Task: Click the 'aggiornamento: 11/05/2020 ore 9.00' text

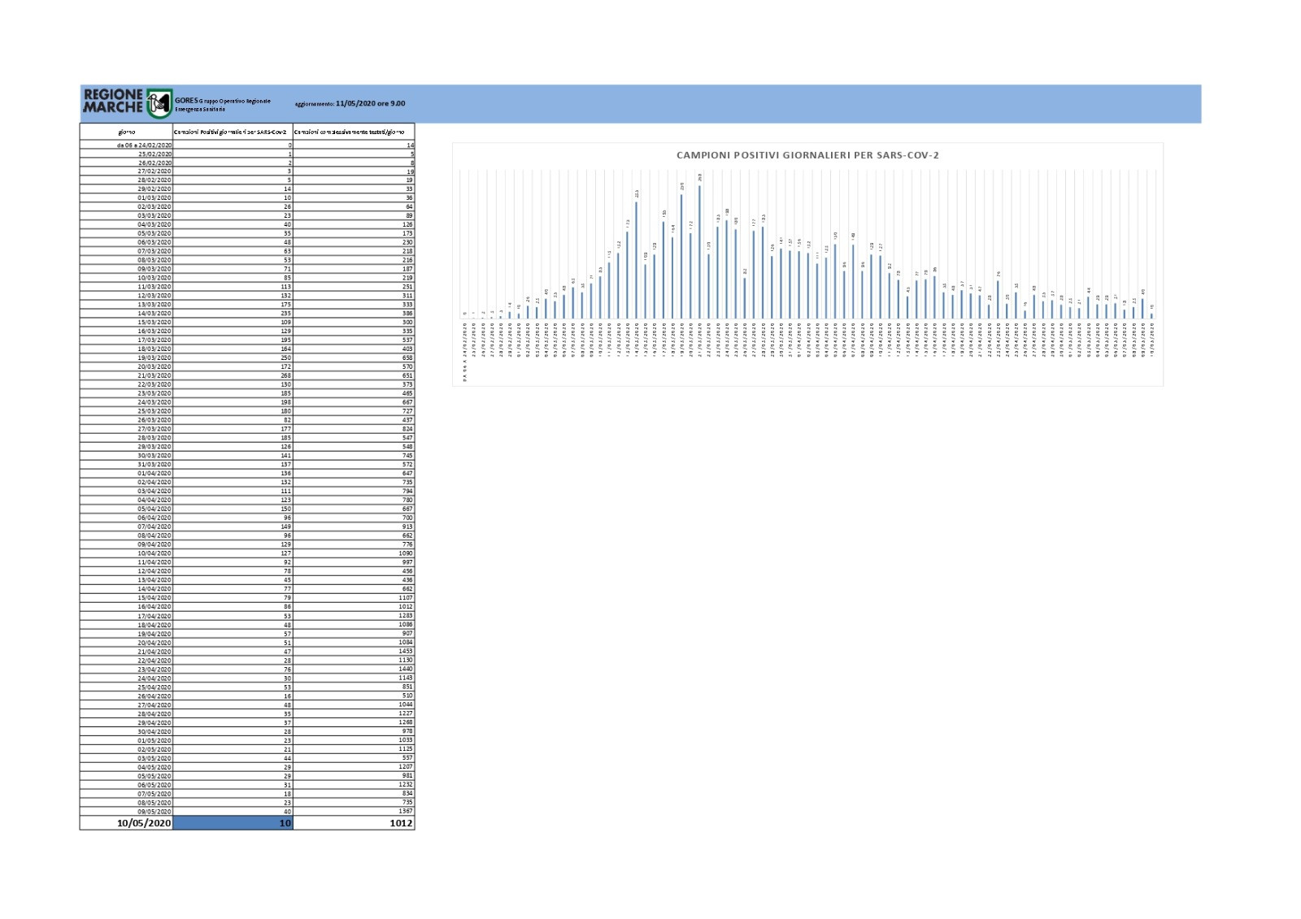Action: pyautogui.click(x=350, y=104)
